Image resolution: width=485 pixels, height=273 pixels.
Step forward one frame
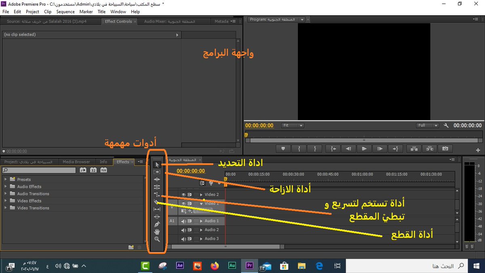(x=380, y=149)
